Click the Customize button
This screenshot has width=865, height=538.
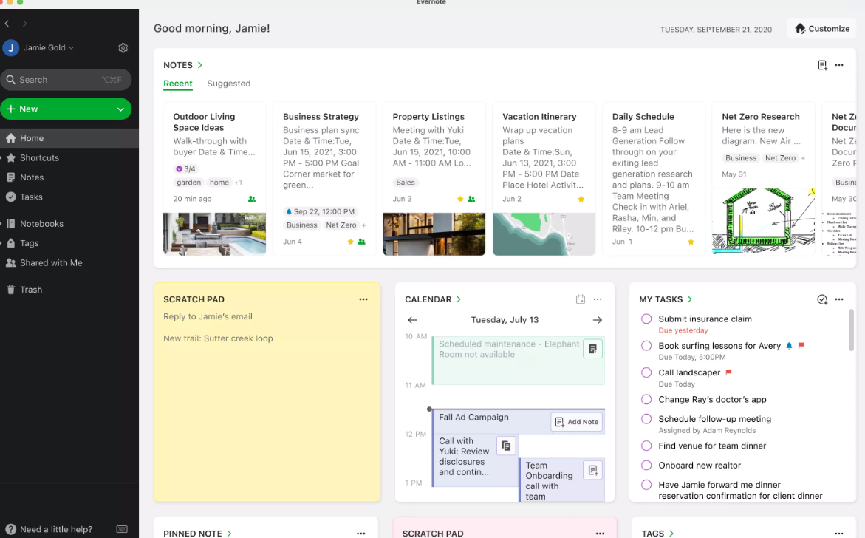click(821, 28)
